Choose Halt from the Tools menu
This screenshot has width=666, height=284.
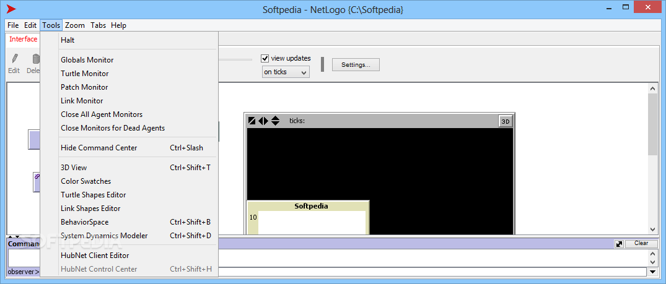pyautogui.click(x=129, y=40)
